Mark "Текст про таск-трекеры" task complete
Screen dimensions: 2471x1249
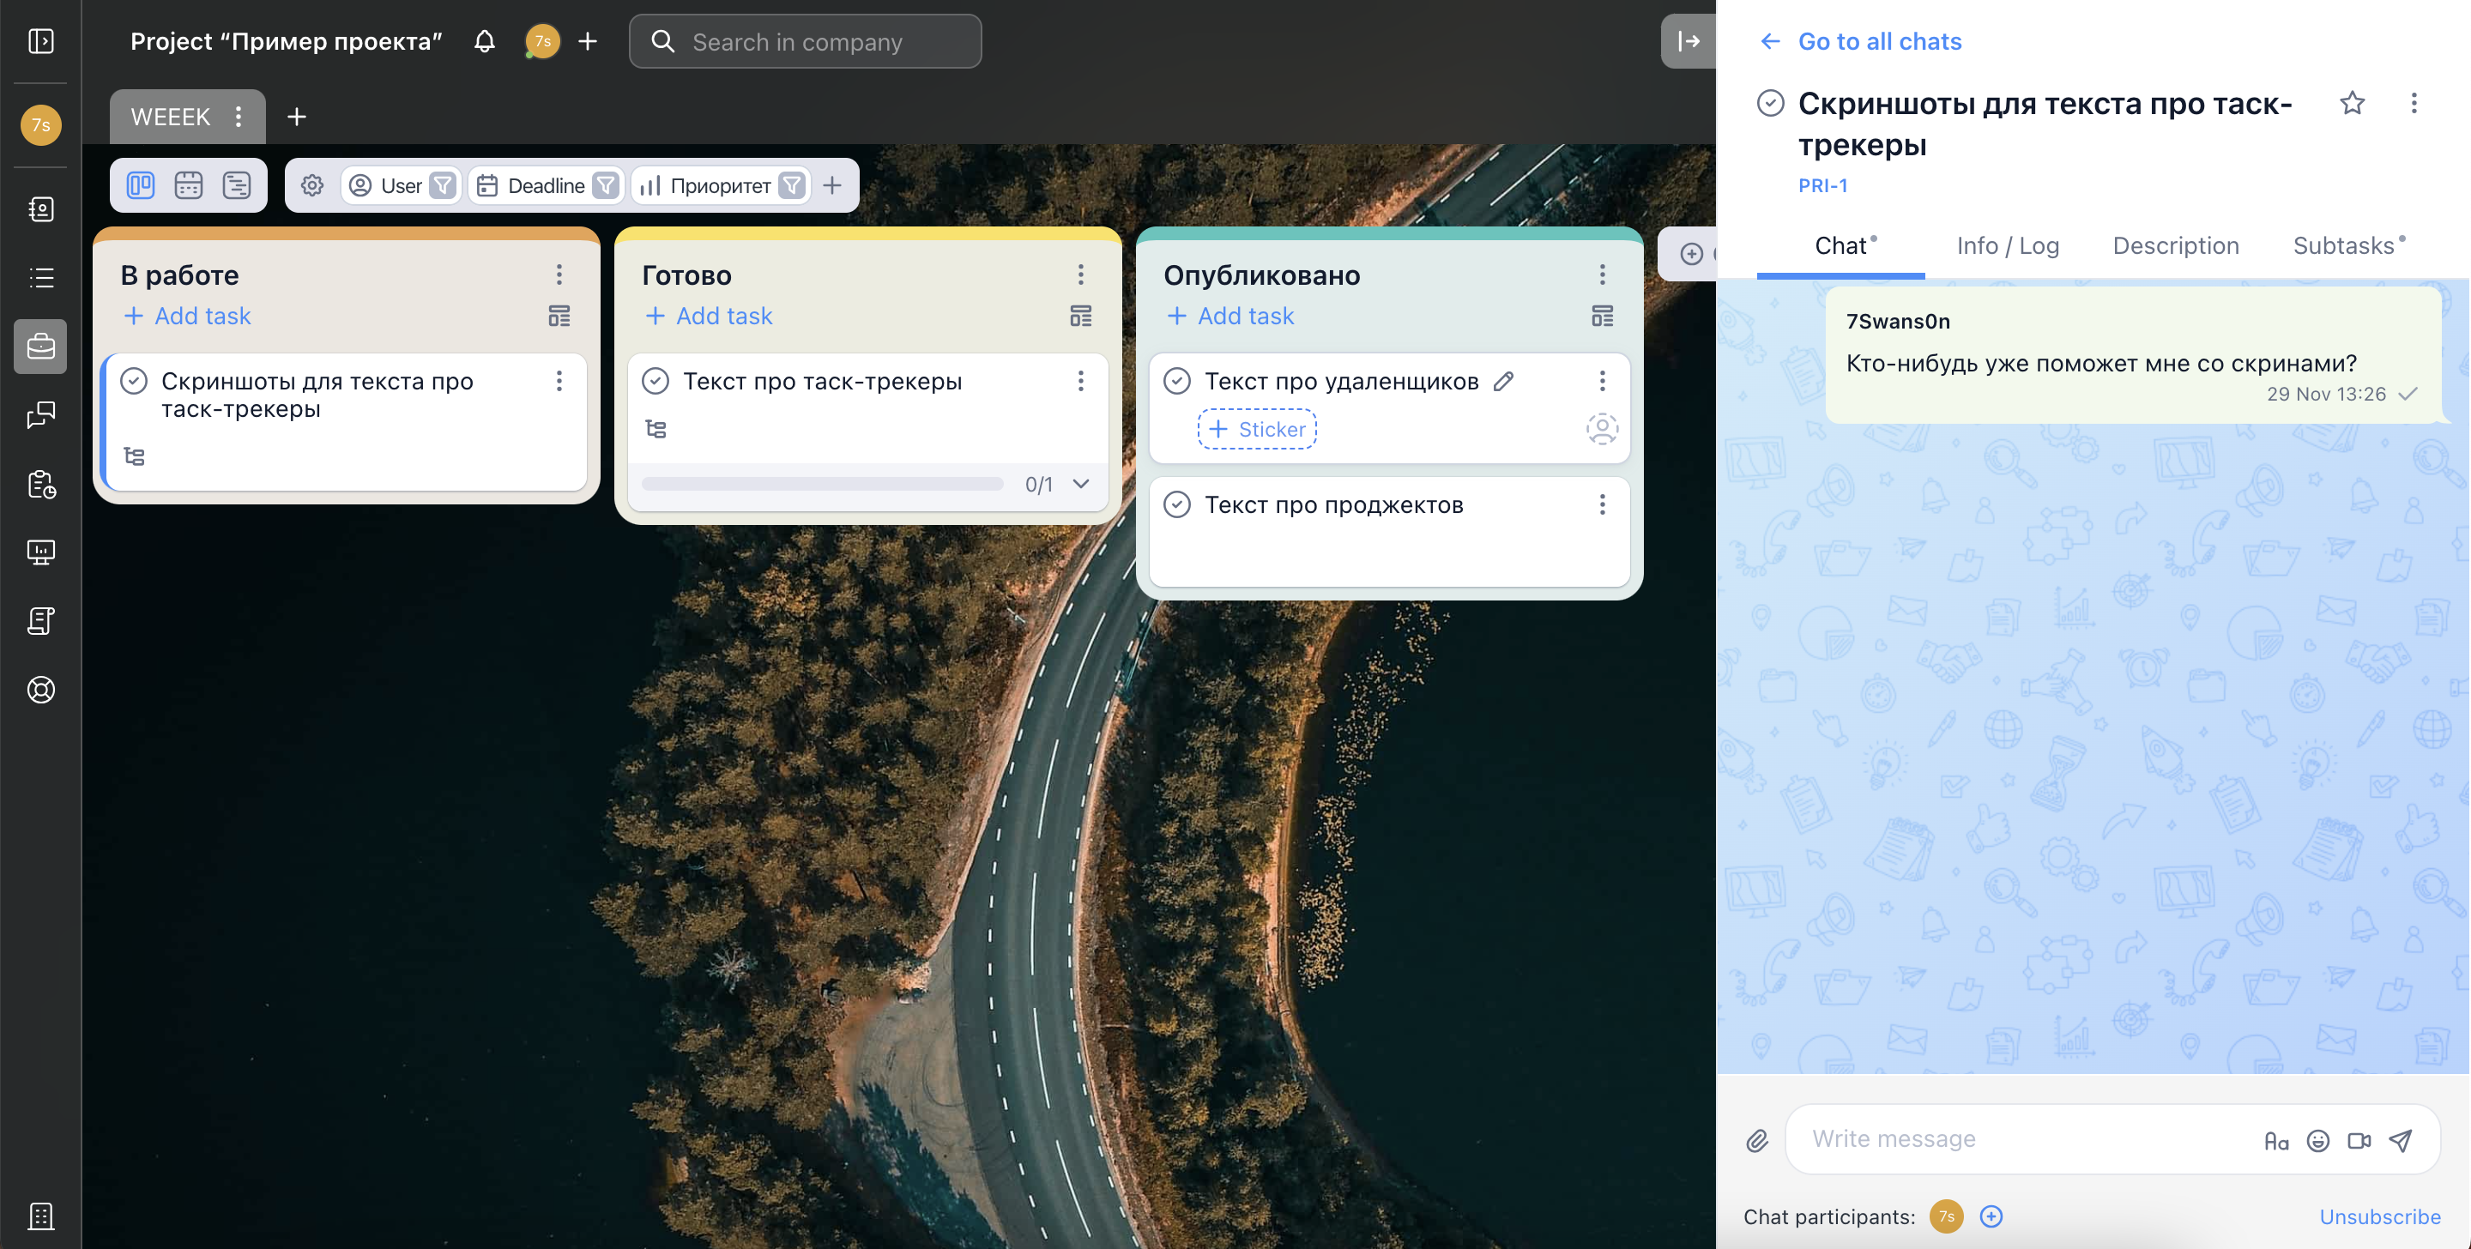tap(656, 381)
